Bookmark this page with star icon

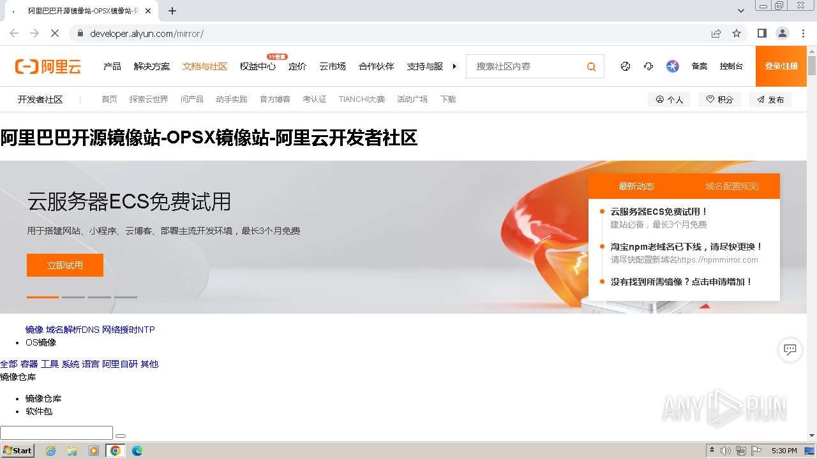tap(737, 33)
